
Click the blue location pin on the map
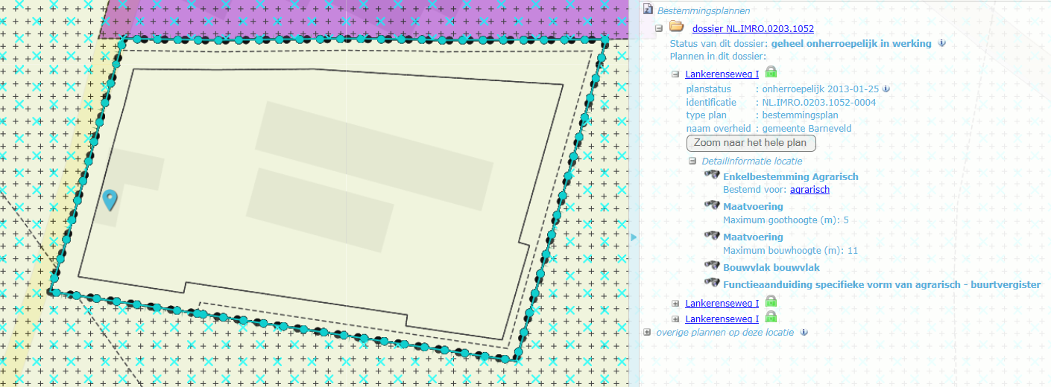[110, 199]
